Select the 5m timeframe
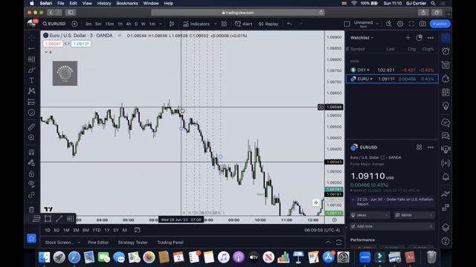This screenshot has height=267, width=476. 98,24
